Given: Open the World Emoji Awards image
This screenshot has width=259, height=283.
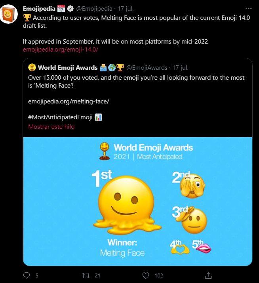Looking at the screenshot, I should pos(138,201).
